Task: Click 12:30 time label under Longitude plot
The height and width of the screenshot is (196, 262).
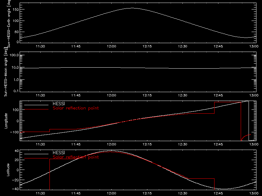Action: pyautogui.click(x=183, y=144)
